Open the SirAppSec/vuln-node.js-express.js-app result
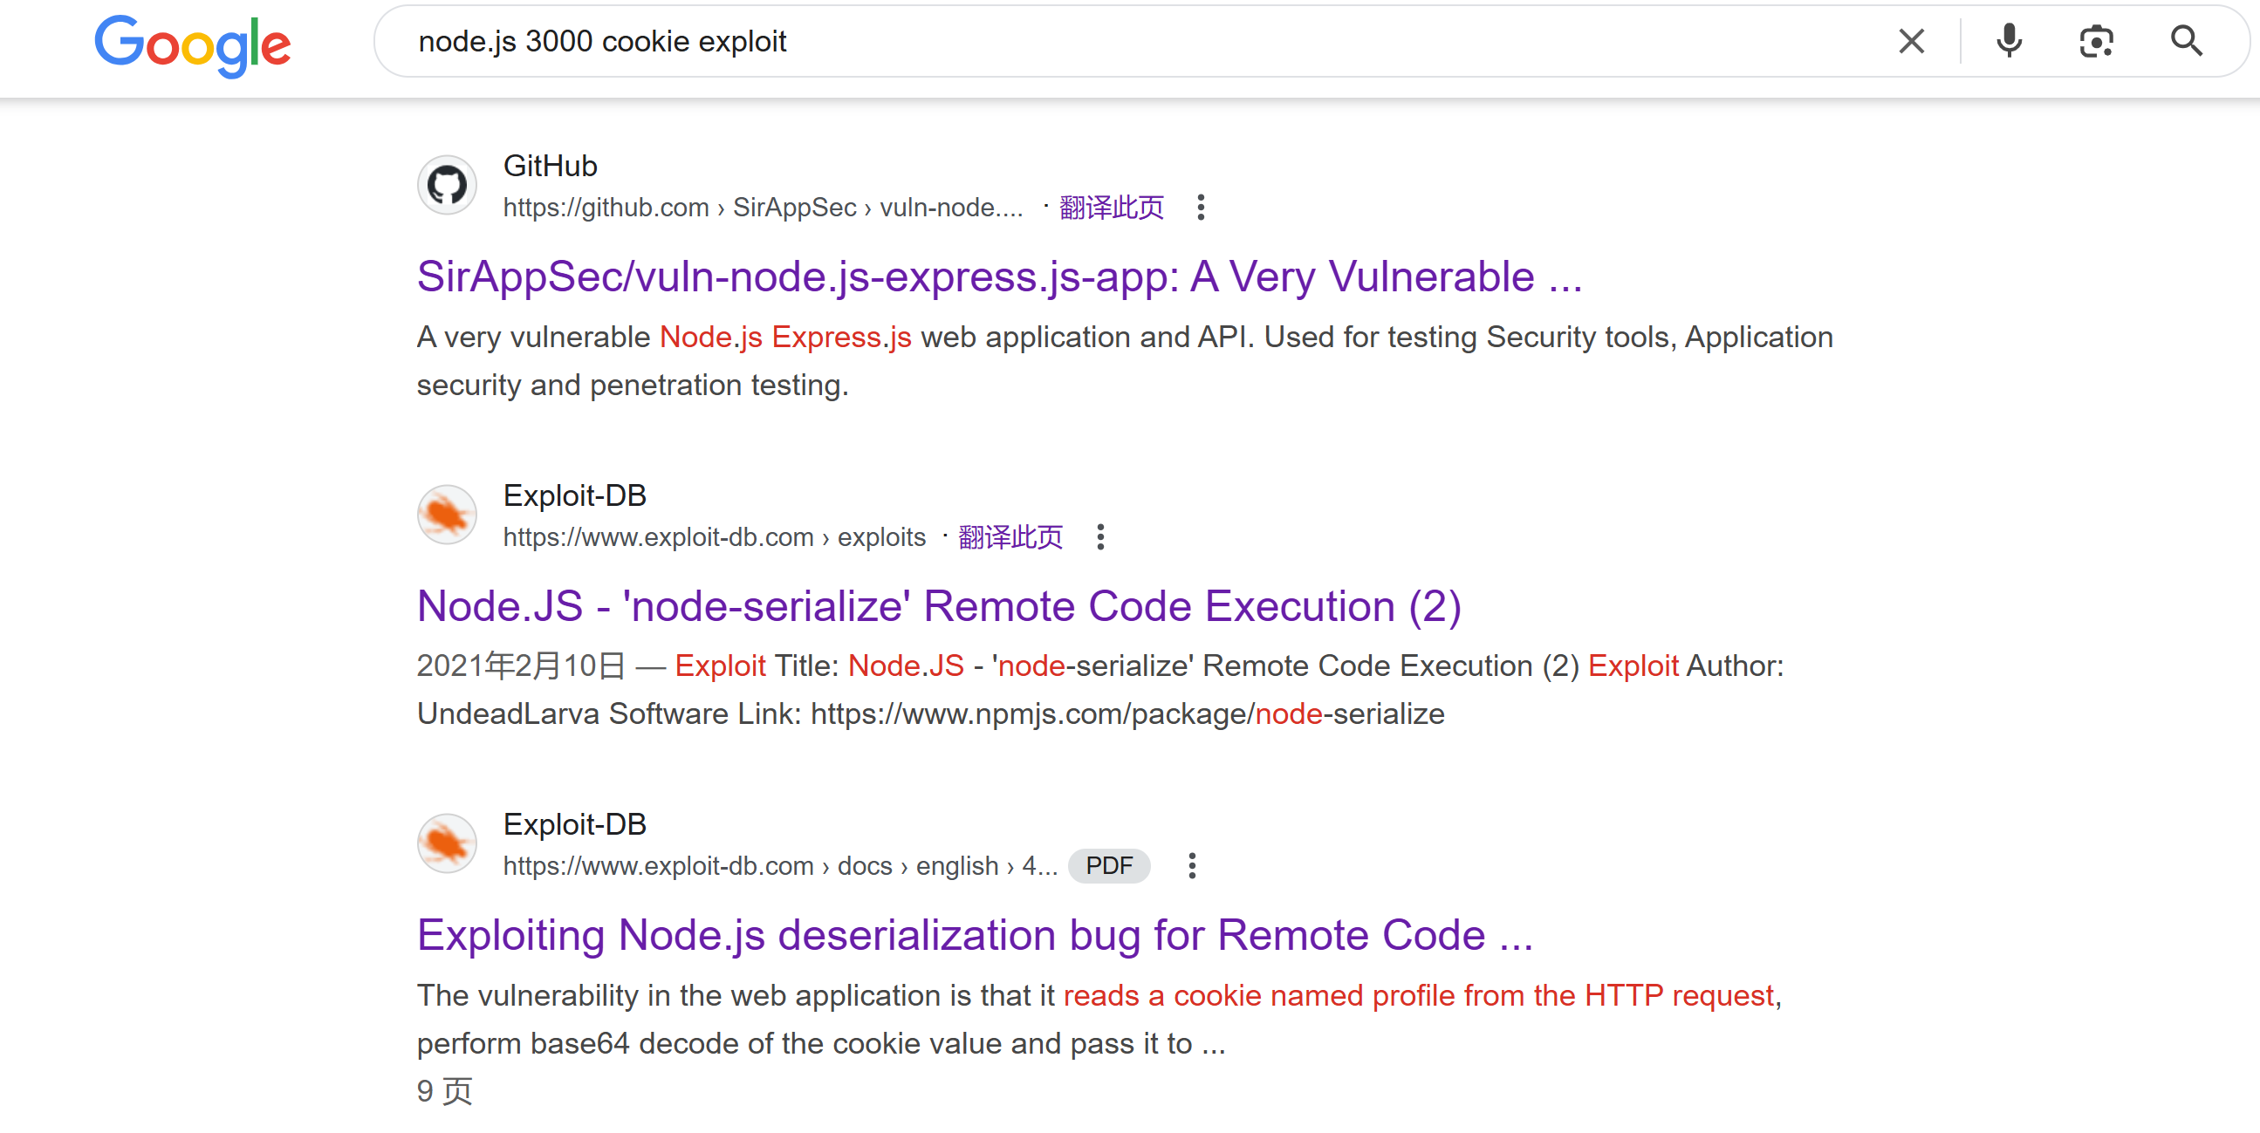This screenshot has height=1133, width=2260. pos(999,277)
